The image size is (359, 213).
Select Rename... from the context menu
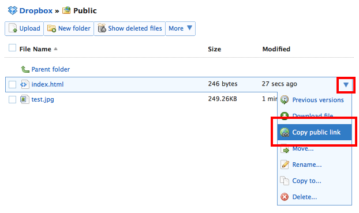(315, 165)
